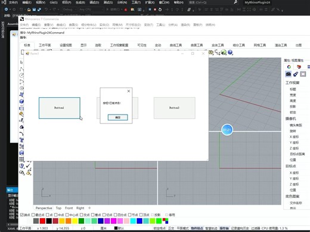Toggle the Point osnap checkbox
The width and height of the screenshot is (310, 232).
(x=48, y=215)
